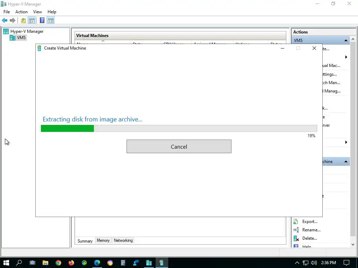
Task: Click the Export action icon
Action: [296, 222]
